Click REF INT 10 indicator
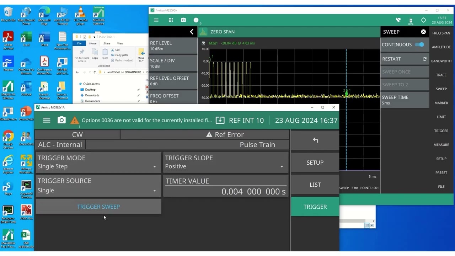The height and width of the screenshot is (256, 455). [x=246, y=120]
